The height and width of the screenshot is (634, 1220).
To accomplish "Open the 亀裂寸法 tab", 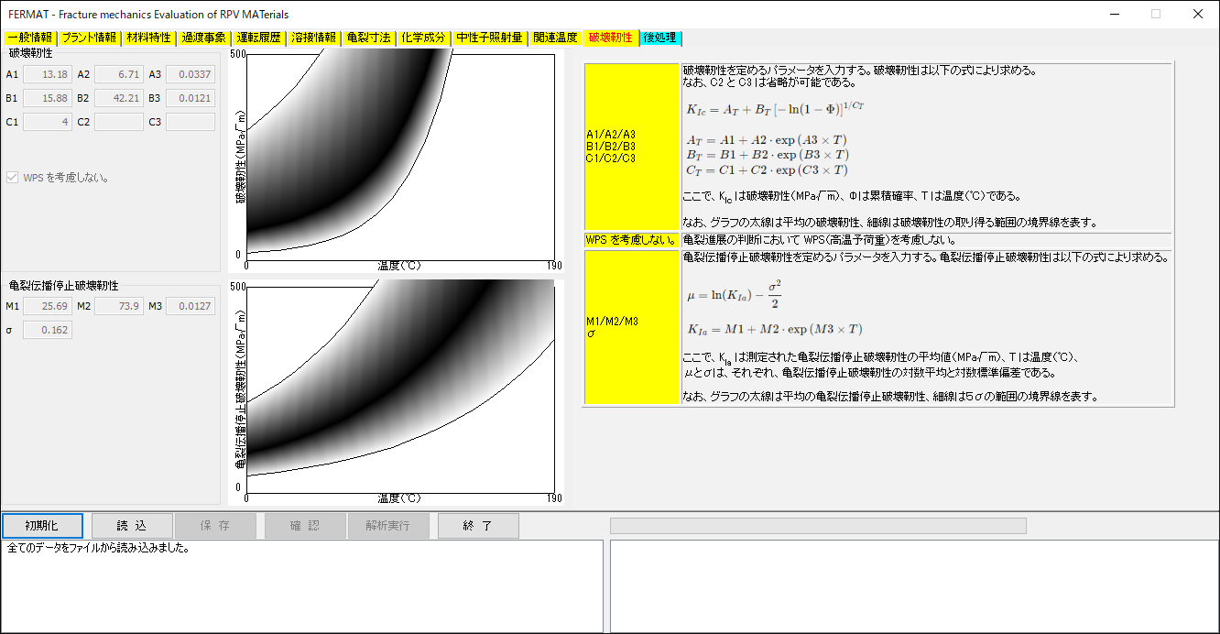I will tap(369, 38).
